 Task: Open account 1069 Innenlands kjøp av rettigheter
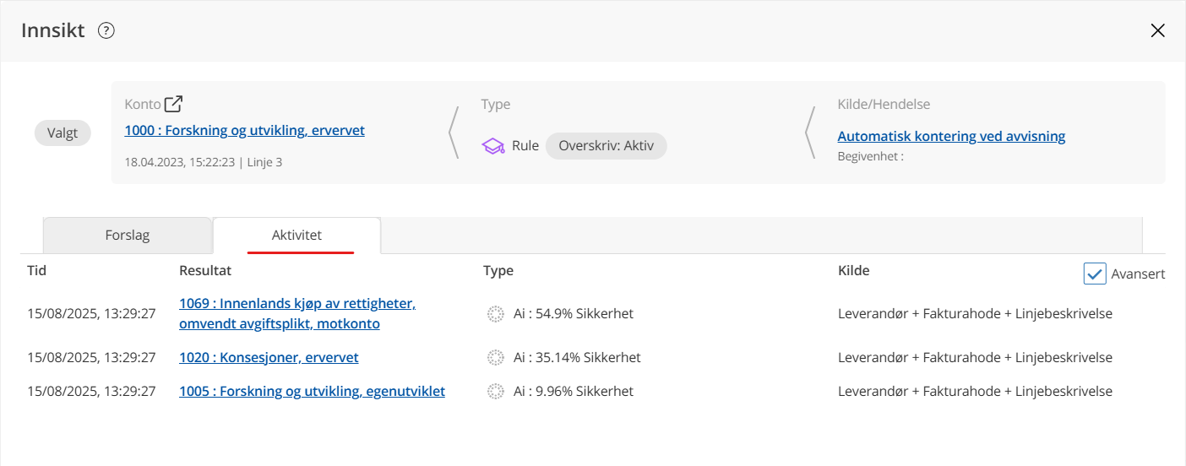(x=296, y=313)
